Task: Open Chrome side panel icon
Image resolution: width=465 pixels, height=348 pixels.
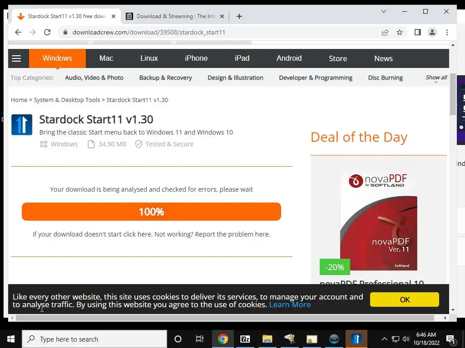Action: (418, 32)
